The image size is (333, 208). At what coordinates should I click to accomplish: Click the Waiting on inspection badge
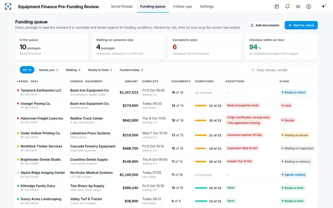297,148
